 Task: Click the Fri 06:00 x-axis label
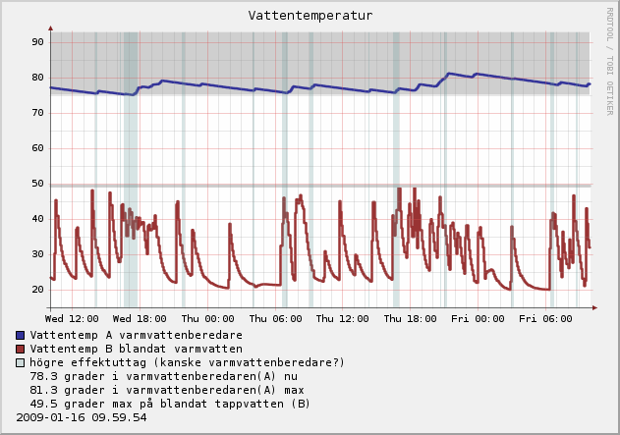coord(544,318)
